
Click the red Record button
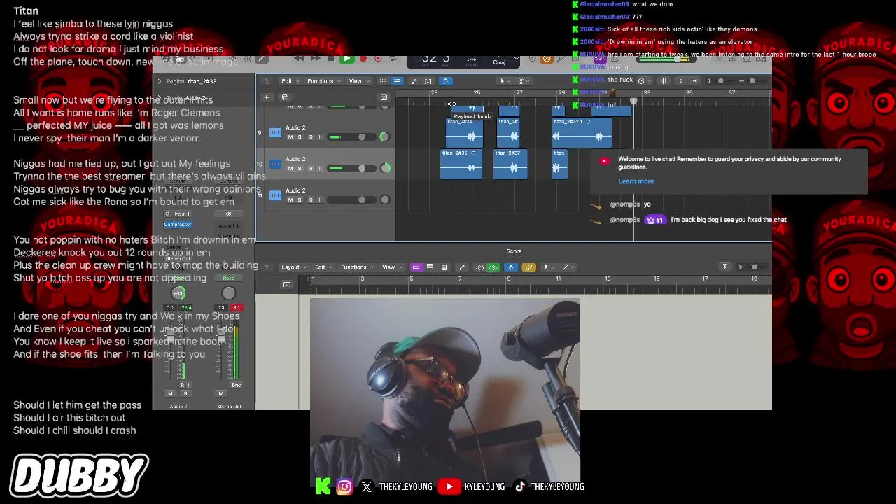[363, 59]
